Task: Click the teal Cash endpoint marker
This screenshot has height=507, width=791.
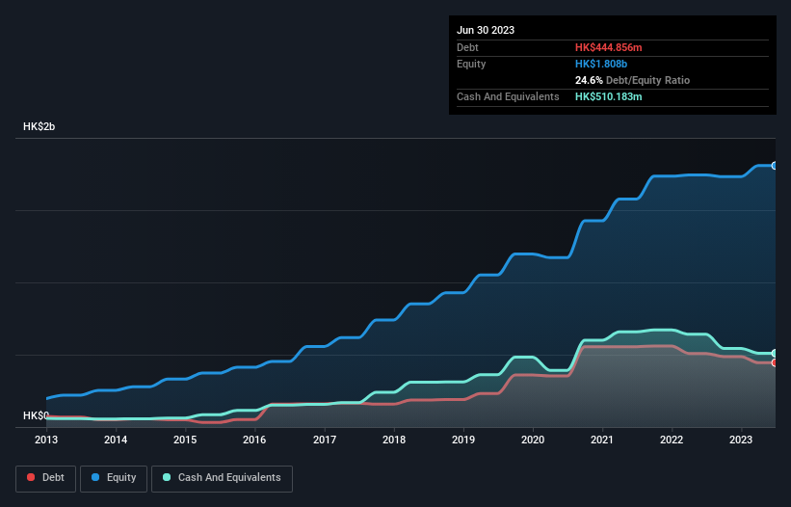Action: (x=775, y=353)
